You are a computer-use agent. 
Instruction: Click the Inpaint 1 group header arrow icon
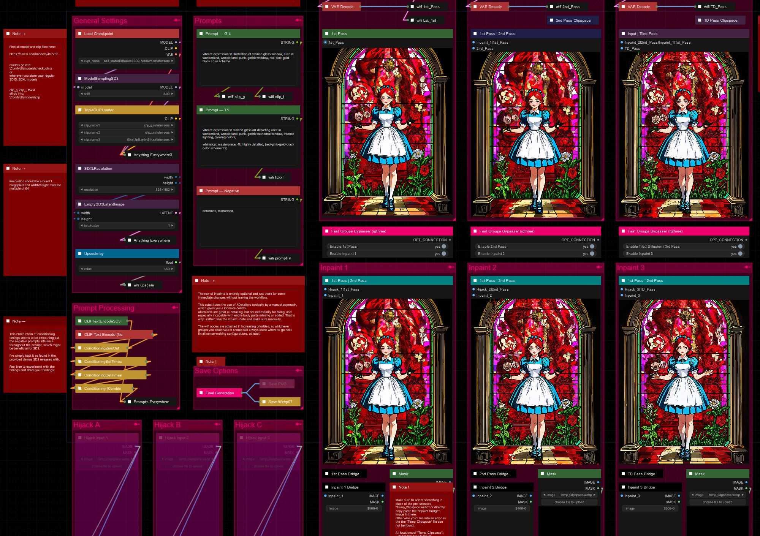(x=451, y=267)
